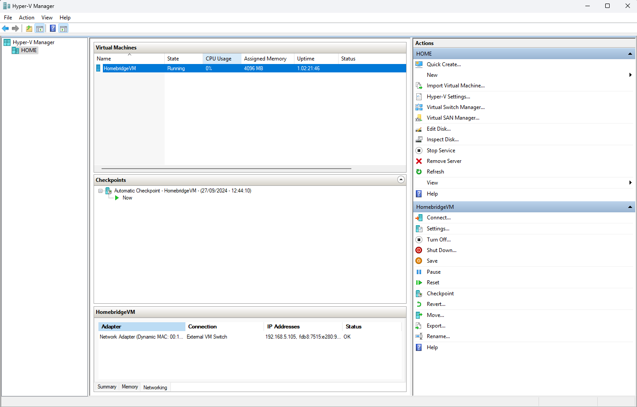This screenshot has height=407, width=637.
Task: Click the Import Virtual Machine icon
Action: 419,86
